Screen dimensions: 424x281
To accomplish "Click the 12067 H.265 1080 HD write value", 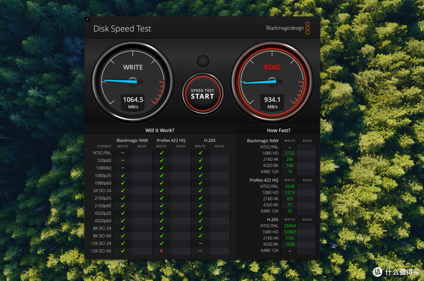I will (290, 232).
